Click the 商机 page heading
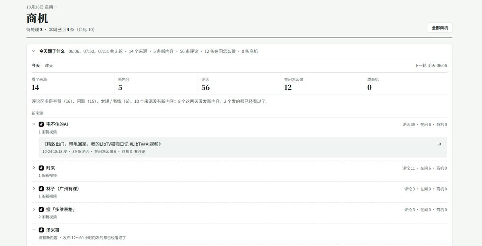Screen dimensions: 482x246 coord(37,18)
